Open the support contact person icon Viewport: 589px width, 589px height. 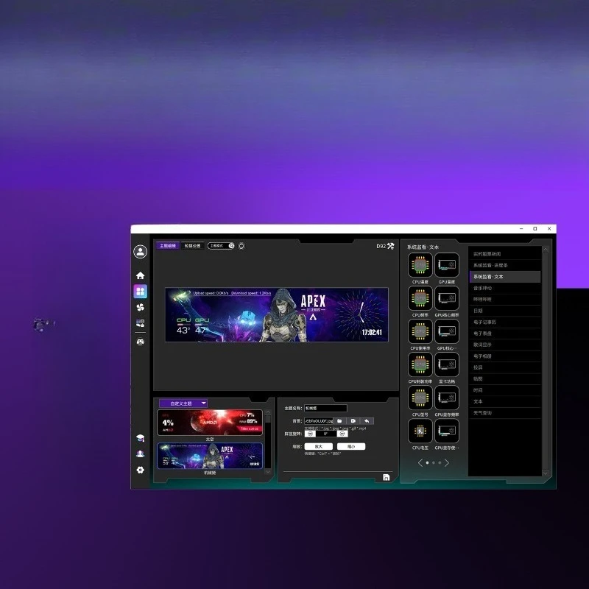click(x=140, y=454)
